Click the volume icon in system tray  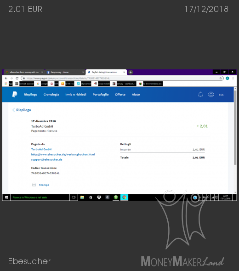[x=208, y=198]
